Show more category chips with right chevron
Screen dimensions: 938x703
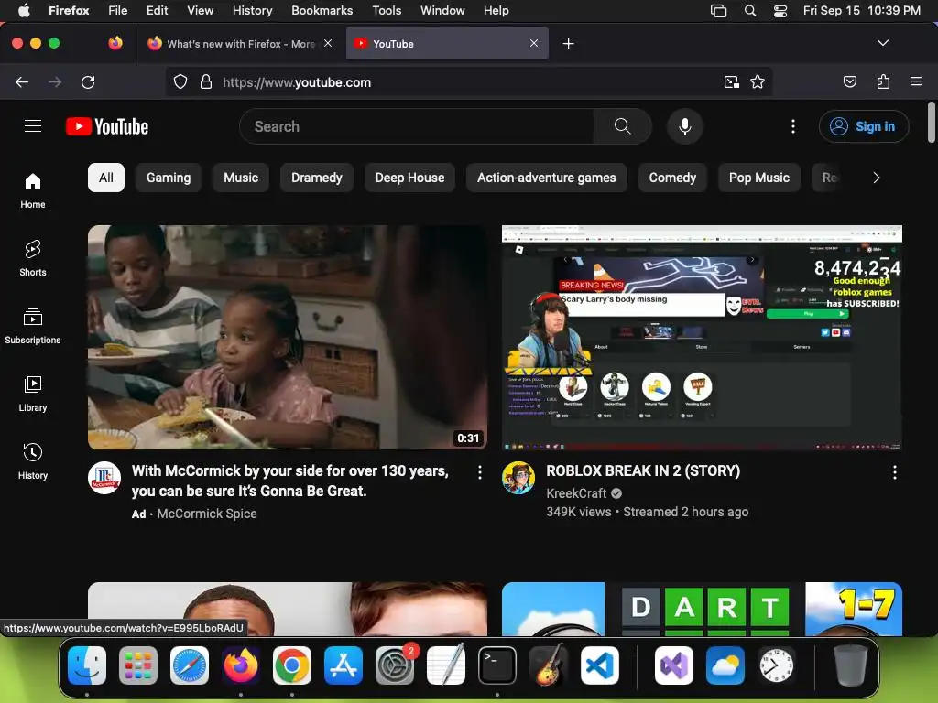[876, 178]
